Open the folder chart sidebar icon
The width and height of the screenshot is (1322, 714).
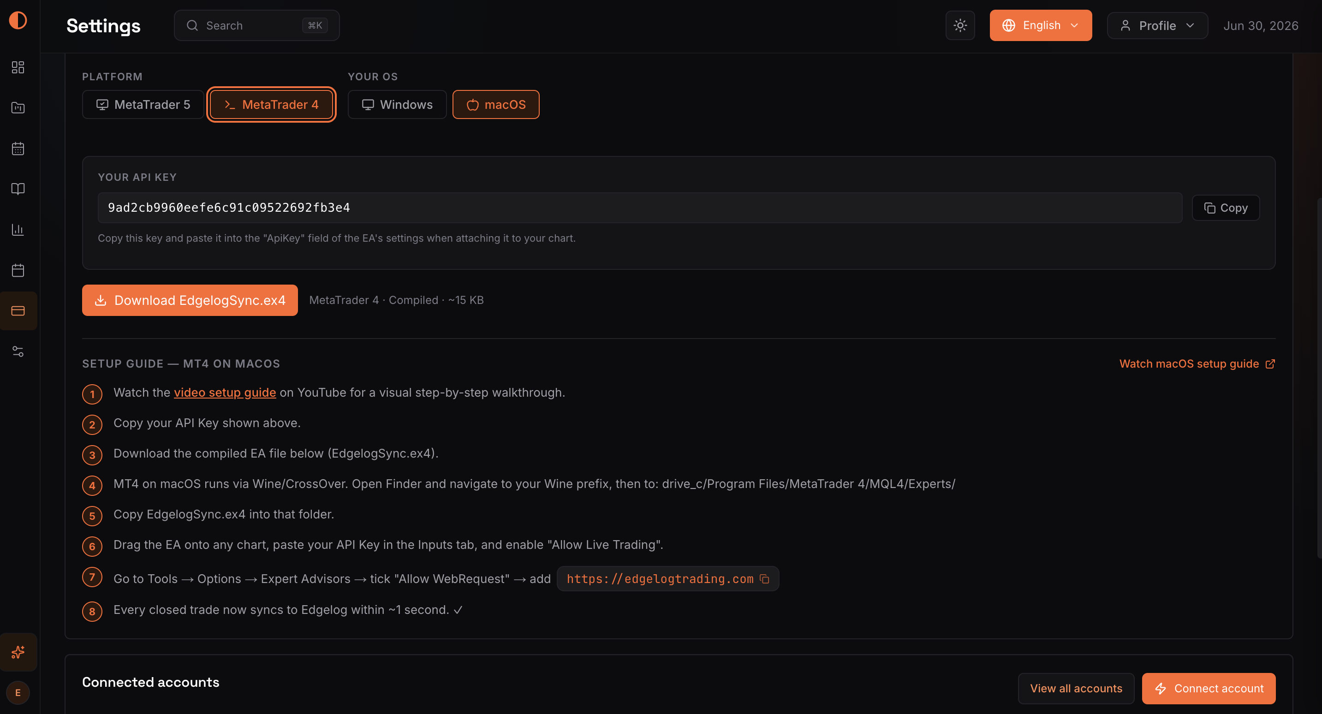(18, 108)
